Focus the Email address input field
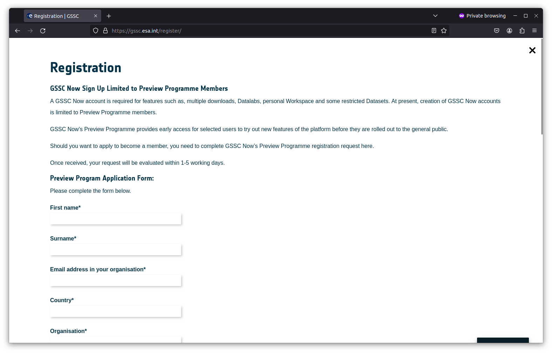The height and width of the screenshot is (353, 552). click(x=116, y=280)
